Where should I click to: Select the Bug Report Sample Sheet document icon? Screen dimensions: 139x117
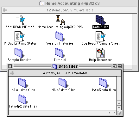(101, 36)
